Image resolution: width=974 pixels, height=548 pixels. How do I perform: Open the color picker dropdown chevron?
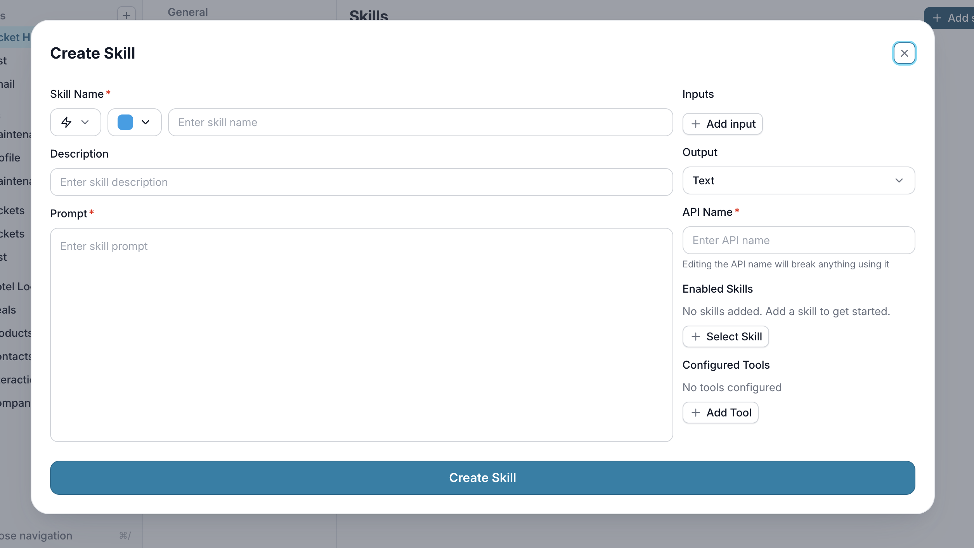tap(146, 122)
